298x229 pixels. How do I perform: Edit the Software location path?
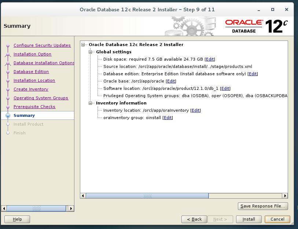225,88
